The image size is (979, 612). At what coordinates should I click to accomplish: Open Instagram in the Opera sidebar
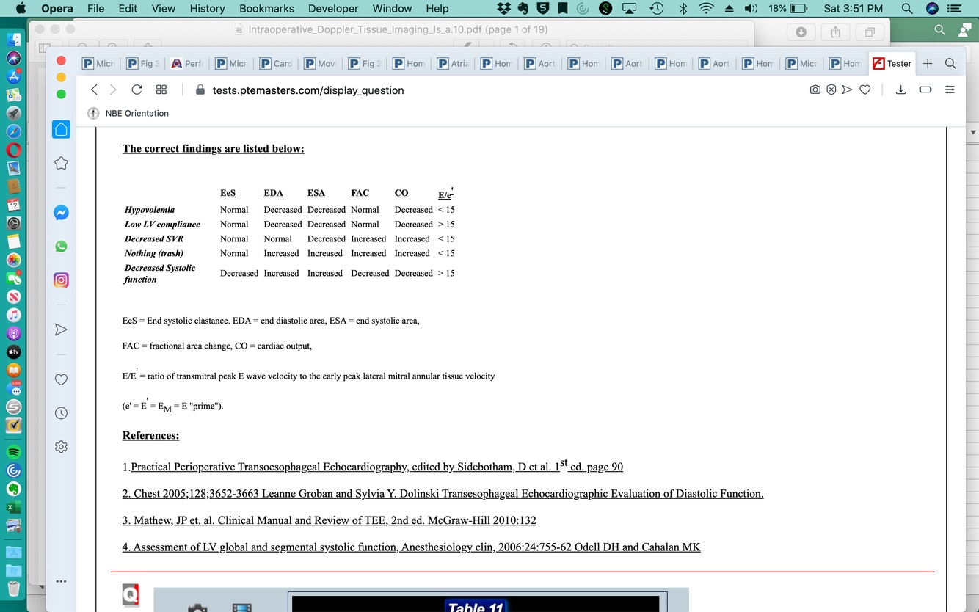(x=62, y=280)
